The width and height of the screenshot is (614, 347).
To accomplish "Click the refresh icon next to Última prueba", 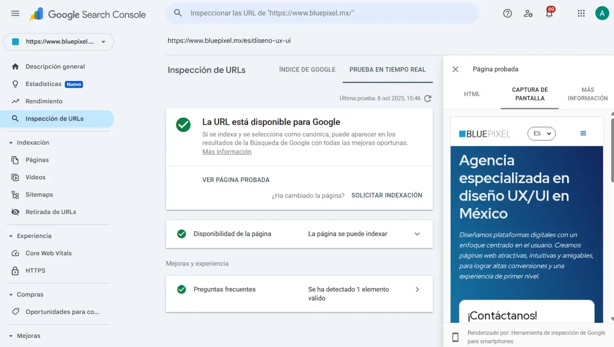I will coord(427,99).
